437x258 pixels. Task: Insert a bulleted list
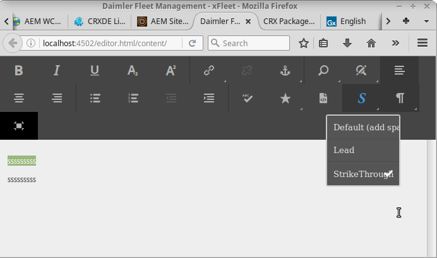(95, 98)
